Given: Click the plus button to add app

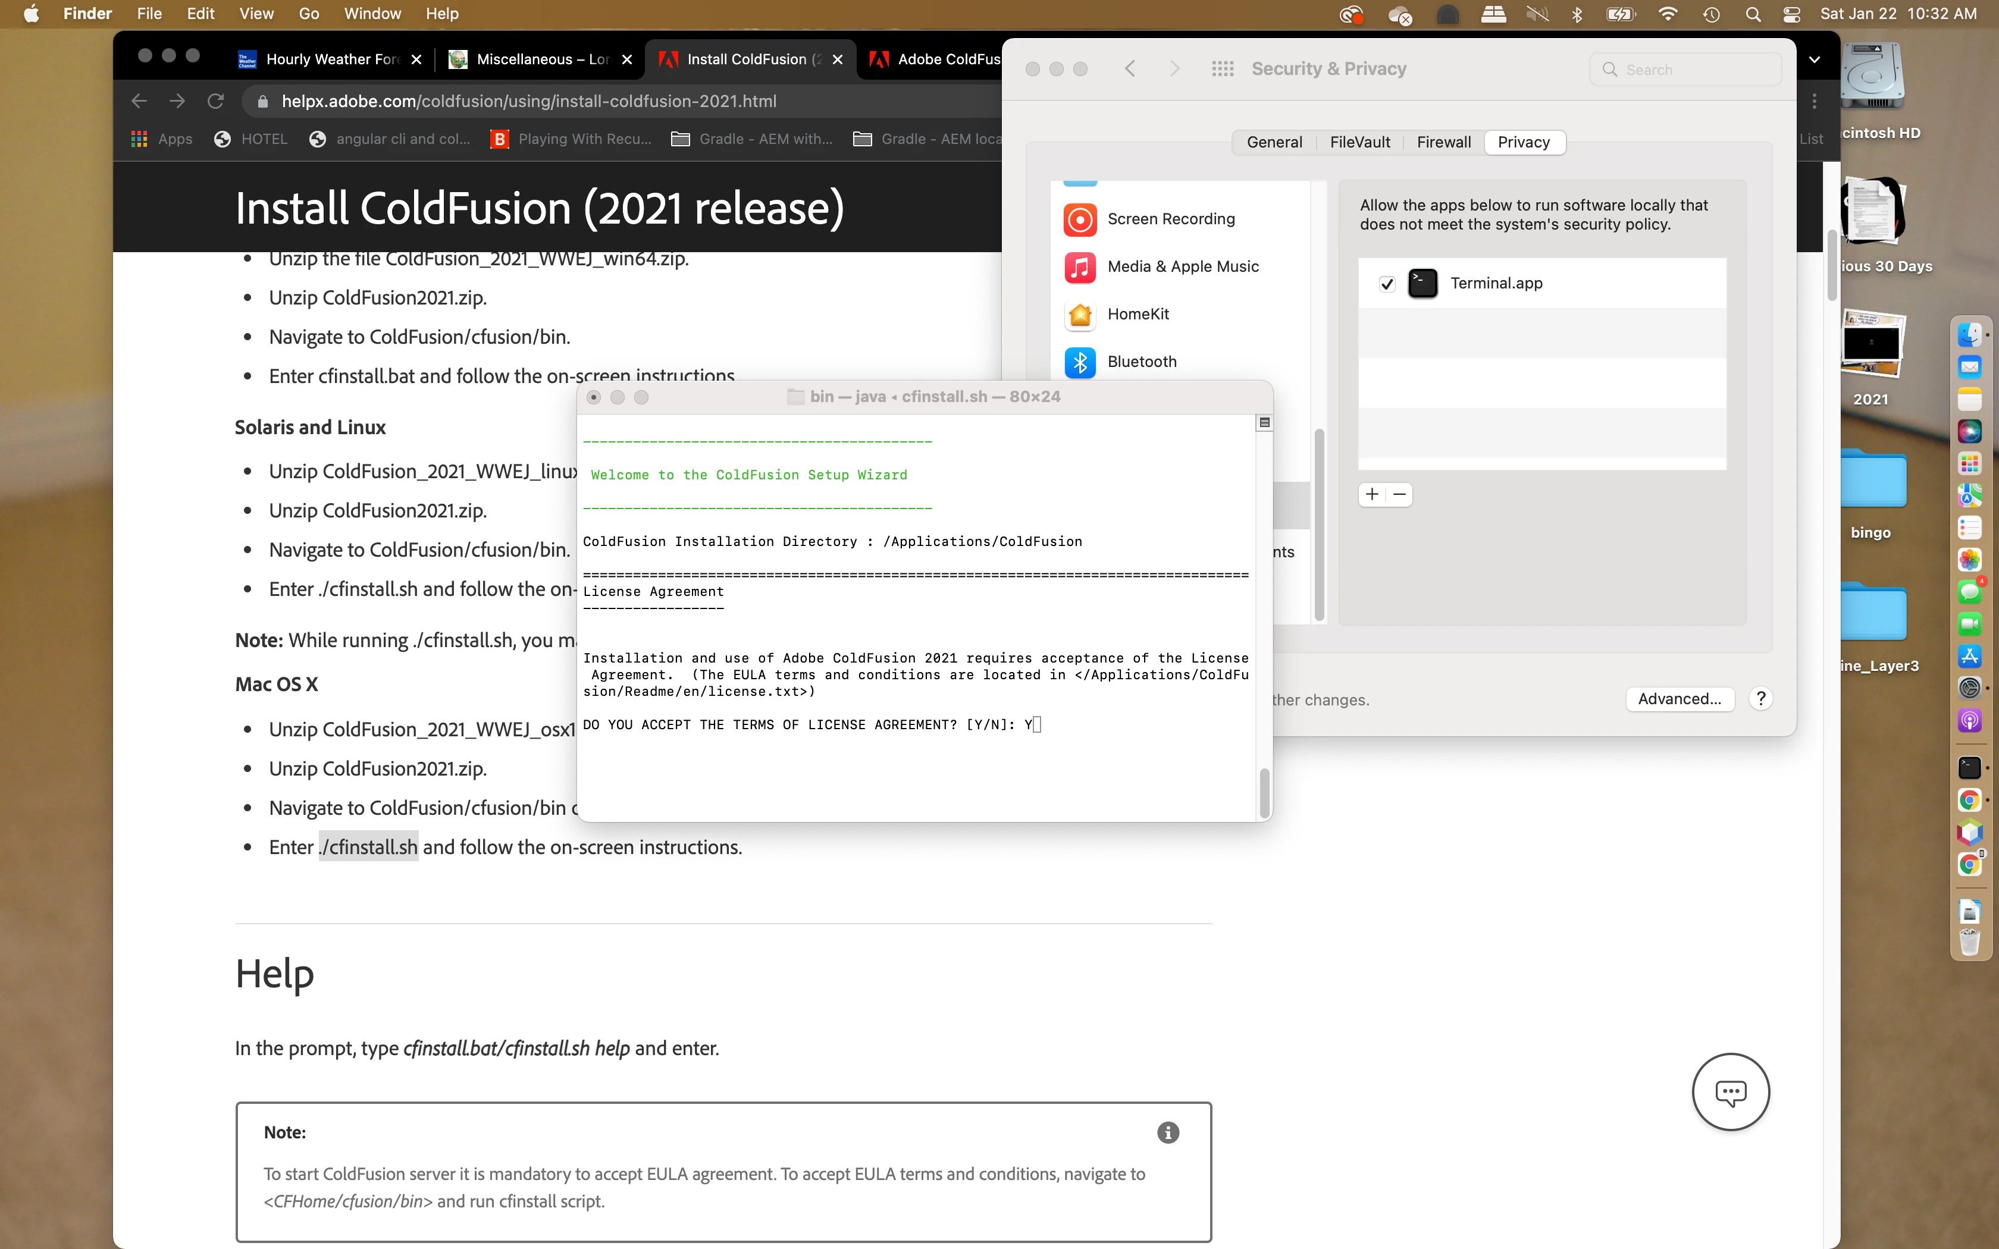Looking at the screenshot, I should [x=1372, y=495].
